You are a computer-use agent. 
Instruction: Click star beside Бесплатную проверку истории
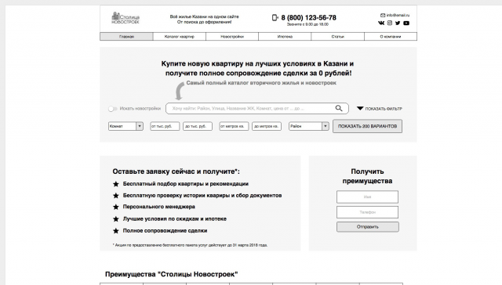[x=116, y=196]
